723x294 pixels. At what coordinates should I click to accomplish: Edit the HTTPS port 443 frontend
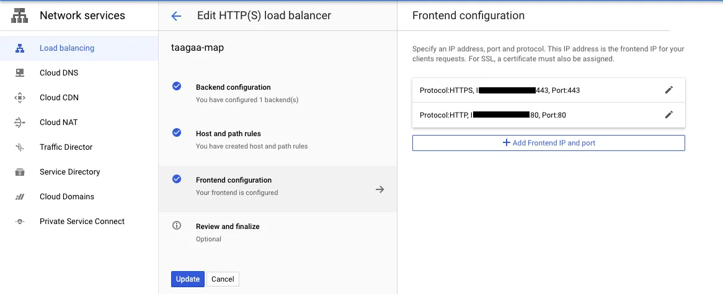(668, 90)
